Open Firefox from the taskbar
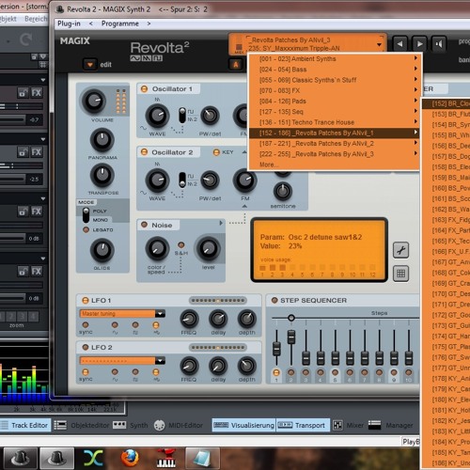Viewport: 470px width, 470px height. [x=130, y=458]
